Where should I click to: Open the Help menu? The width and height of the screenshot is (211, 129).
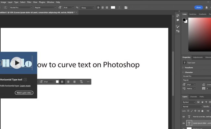pos(58,2)
